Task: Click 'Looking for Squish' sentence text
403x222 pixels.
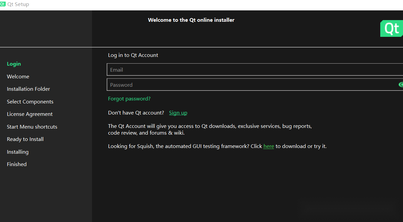Action: (217, 146)
